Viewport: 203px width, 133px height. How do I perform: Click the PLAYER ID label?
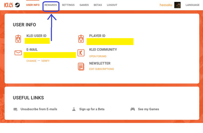point(97,36)
